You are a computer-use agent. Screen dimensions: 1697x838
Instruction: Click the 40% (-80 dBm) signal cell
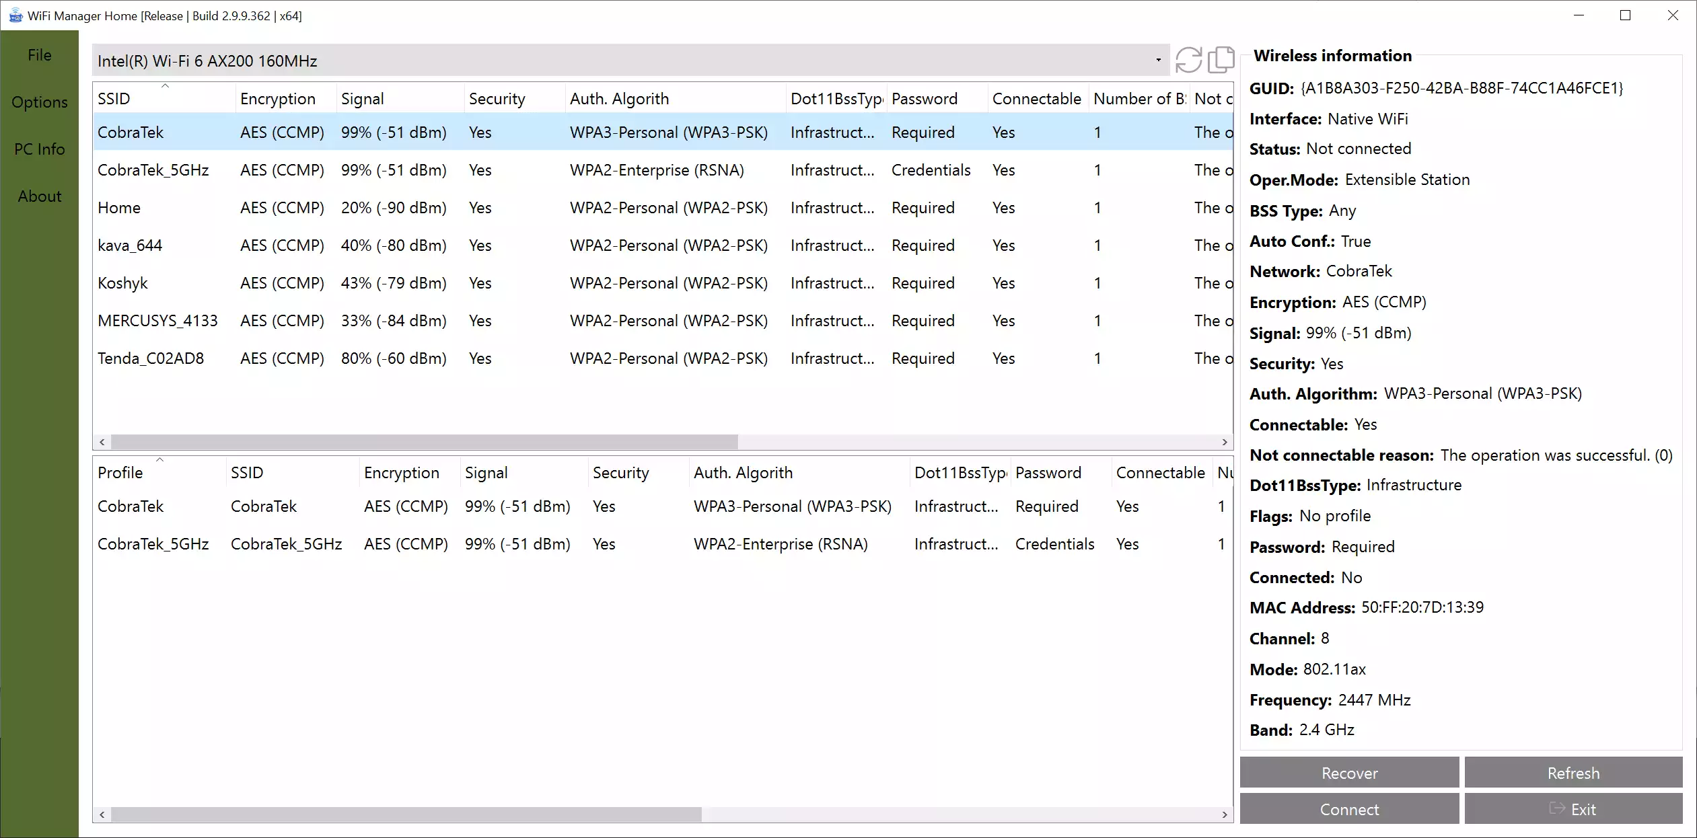[x=394, y=245]
